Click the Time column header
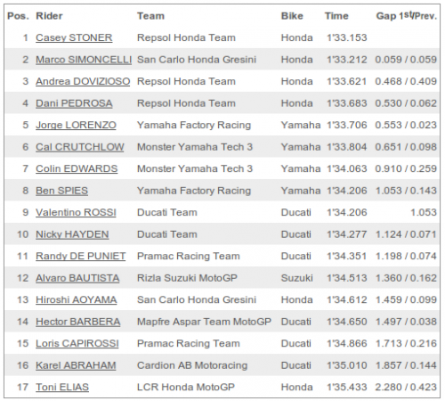This screenshot has height=401, width=445. coord(336,16)
